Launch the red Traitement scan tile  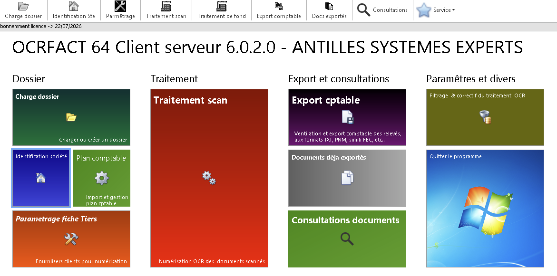[209, 178]
